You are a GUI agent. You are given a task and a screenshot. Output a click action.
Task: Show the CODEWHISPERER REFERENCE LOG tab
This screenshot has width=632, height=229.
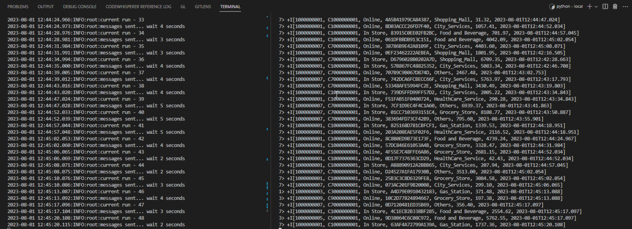[x=138, y=7]
